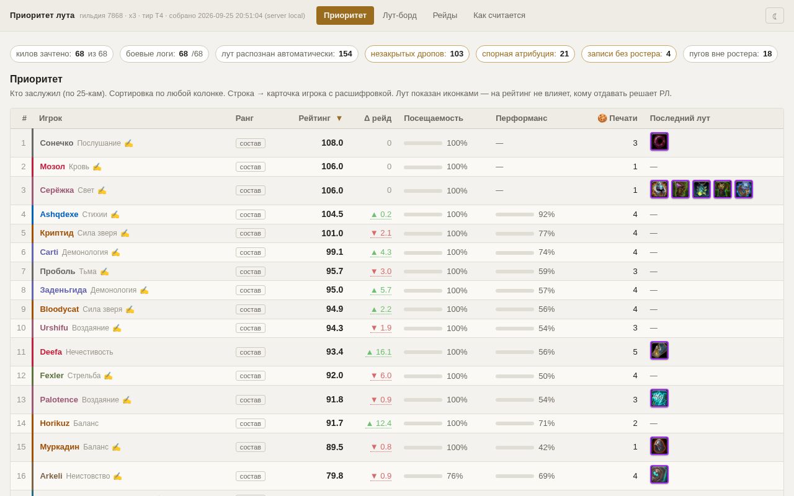794x496 pixels.
Task: Click the loot icon in Palotence's row
Action: pyautogui.click(x=659, y=399)
